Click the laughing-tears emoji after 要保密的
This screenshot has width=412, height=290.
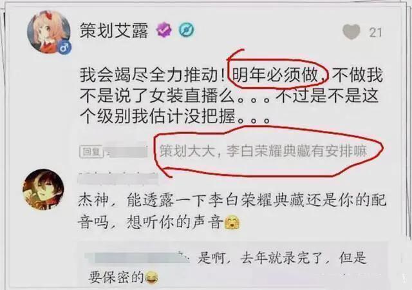coord(152,277)
